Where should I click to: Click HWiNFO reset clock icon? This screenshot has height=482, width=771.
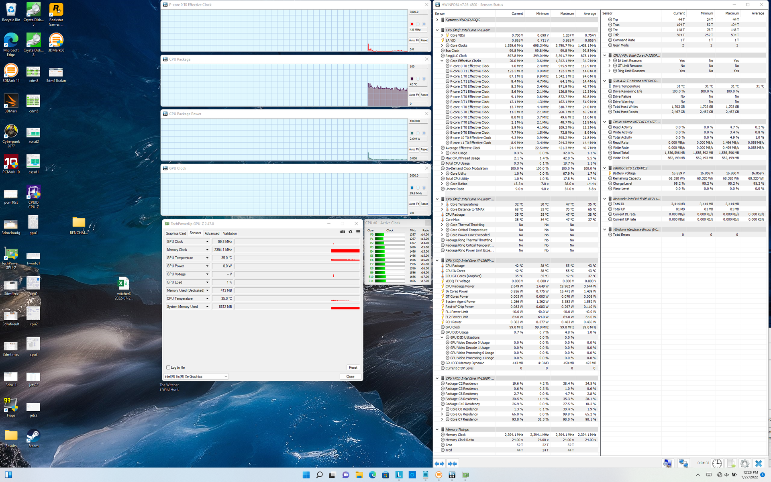pyautogui.click(x=717, y=463)
